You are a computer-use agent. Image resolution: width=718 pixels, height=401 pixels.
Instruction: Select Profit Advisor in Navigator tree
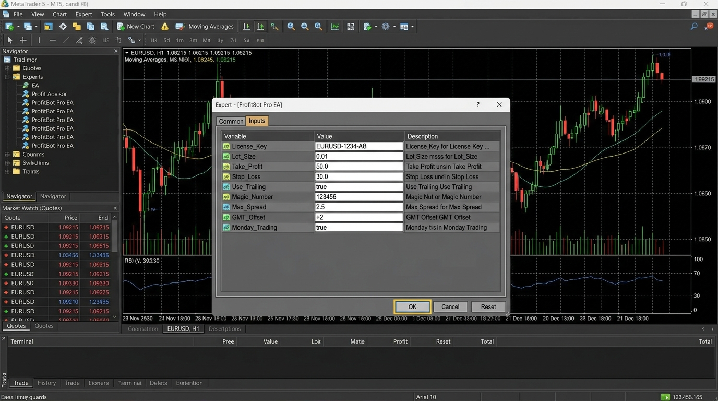click(49, 94)
